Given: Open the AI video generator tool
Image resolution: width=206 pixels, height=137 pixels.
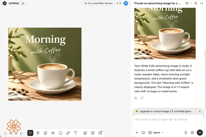Looking at the screenshot, I should pyautogui.click(x=93, y=133).
